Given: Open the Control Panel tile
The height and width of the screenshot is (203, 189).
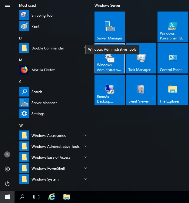Looking at the screenshot, I should point(172,58).
